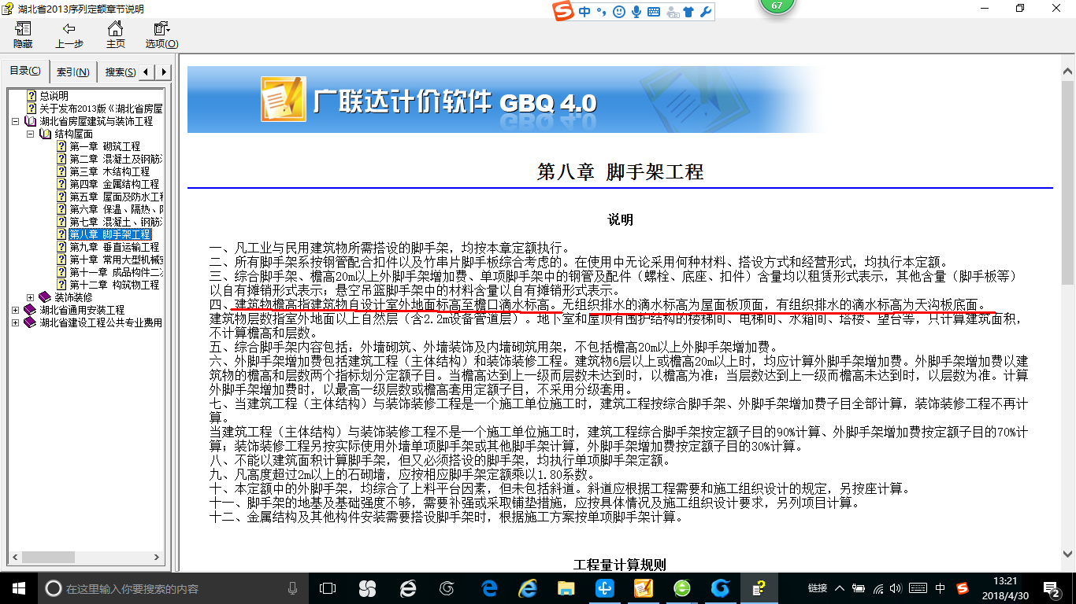1076x604 pixels.
Task: Expand the 湖北省通用安装工程 node
Action: point(16,310)
